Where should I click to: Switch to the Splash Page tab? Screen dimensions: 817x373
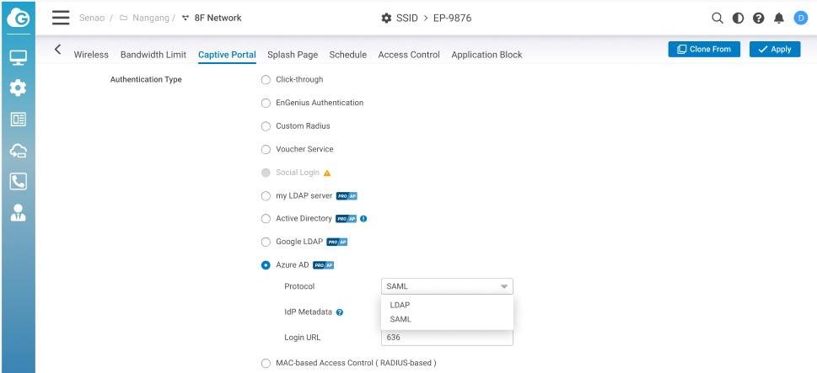293,55
